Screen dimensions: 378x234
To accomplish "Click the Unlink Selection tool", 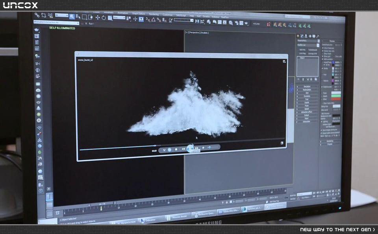I will 44,15.
